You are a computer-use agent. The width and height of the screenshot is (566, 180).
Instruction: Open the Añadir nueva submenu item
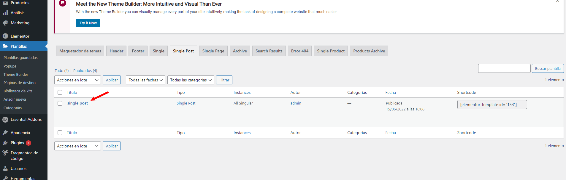tap(15, 99)
